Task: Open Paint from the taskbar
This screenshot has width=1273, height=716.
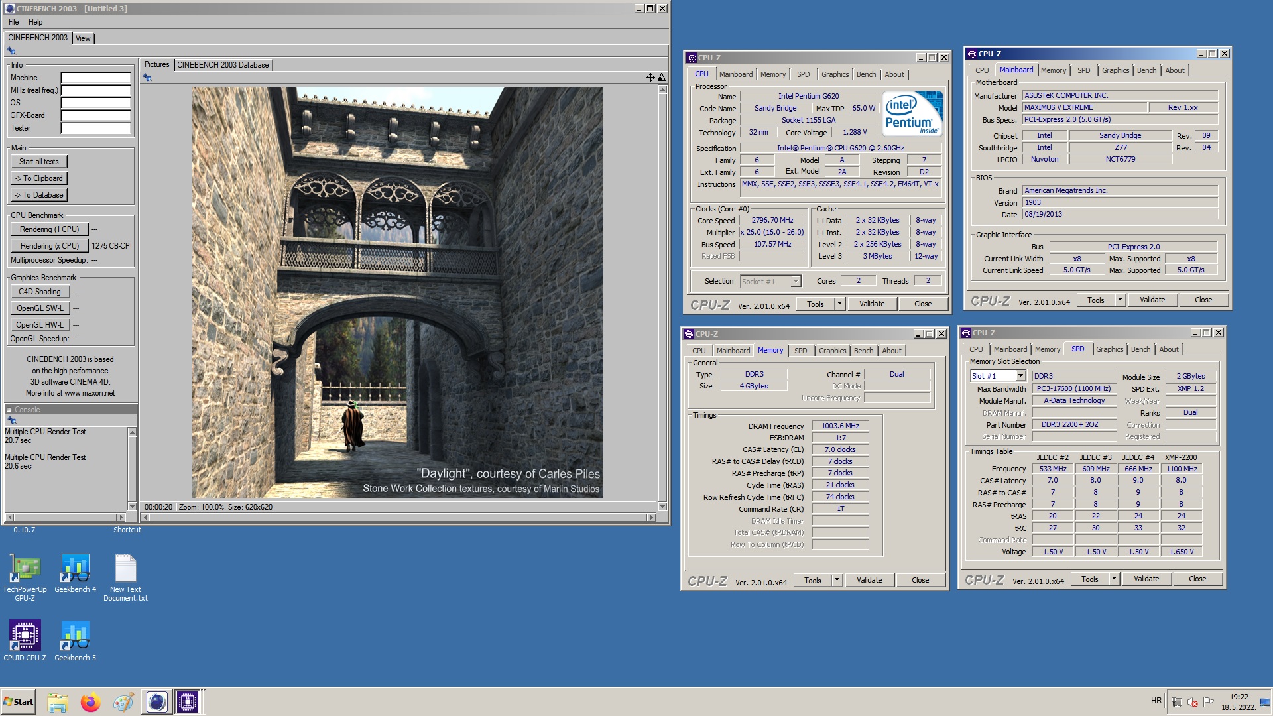Action: (123, 702)
